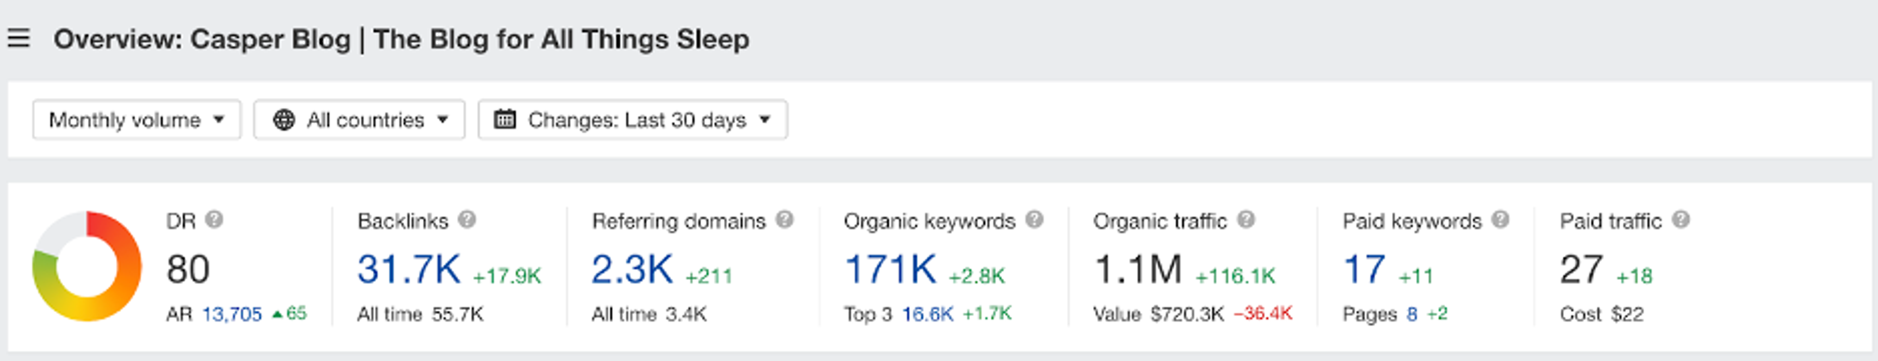
Task: Click the Domain Rating donut chart
Action: [87, 266]
